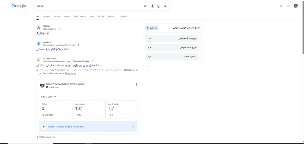Click the Read more link
Image resolution: width=304 pixels, height=144 pixels.
[x=71, y=73]
